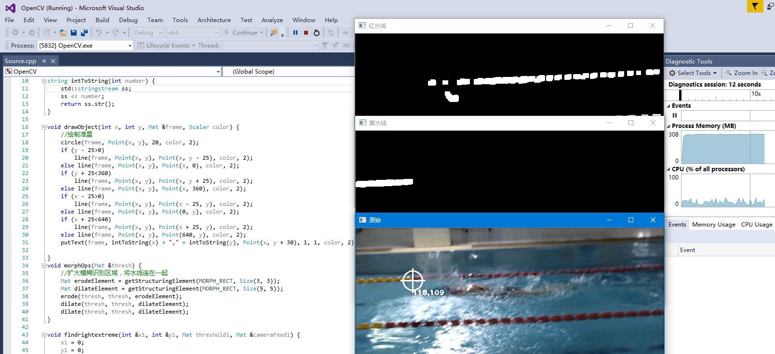775x354 pixels.
Task: Click the Visual Studio logo icon
Action: (x=10, y=8)
